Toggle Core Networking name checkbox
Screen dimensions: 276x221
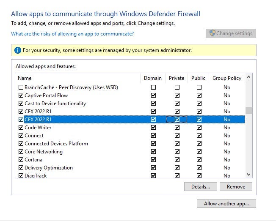[x=21, y=151]
